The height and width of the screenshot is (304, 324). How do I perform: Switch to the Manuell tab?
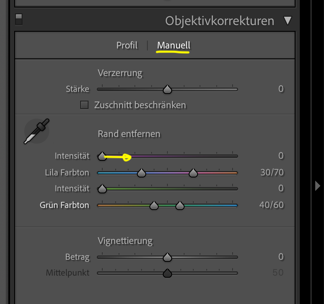tap(173, 45)
